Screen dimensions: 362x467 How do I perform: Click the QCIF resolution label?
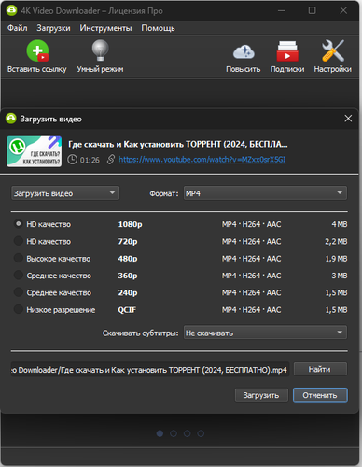pyautogui.click(x=127, y=310)
